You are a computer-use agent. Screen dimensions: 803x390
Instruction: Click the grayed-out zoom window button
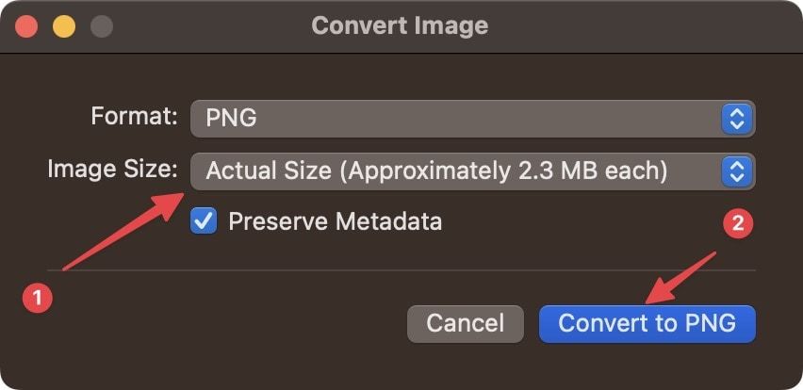(x=101, y=25)
